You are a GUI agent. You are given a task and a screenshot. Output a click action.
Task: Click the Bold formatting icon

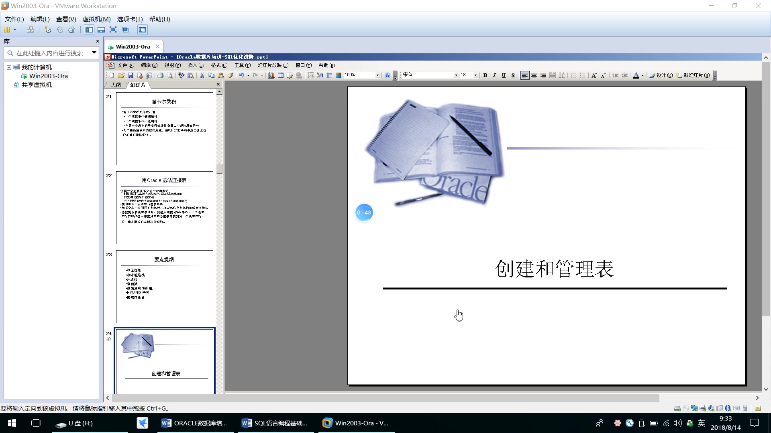click(485, 75)
